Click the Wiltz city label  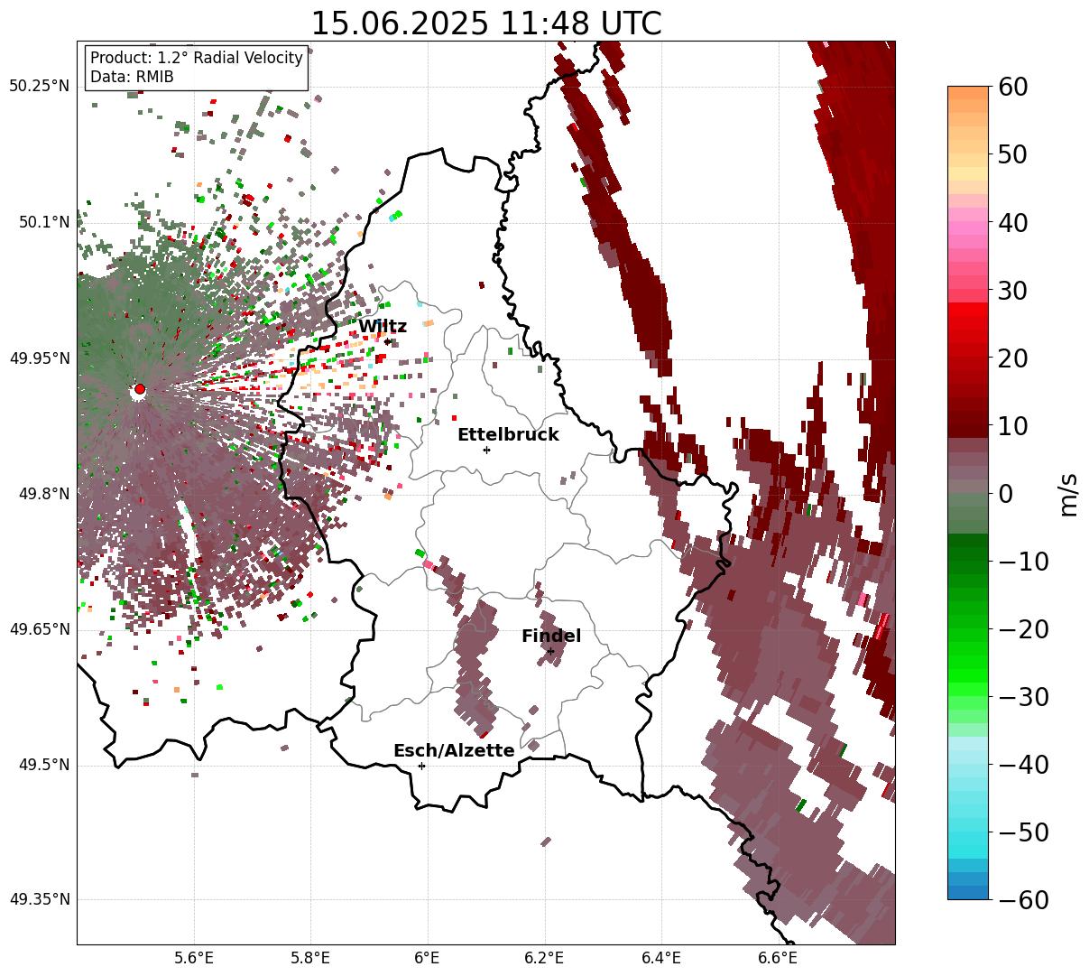(x=383, y=327)
